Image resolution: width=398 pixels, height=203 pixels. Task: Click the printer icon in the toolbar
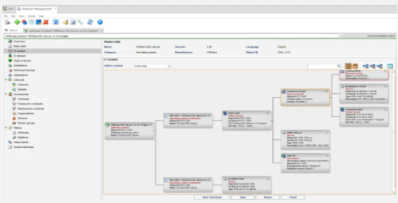[7, 22]
